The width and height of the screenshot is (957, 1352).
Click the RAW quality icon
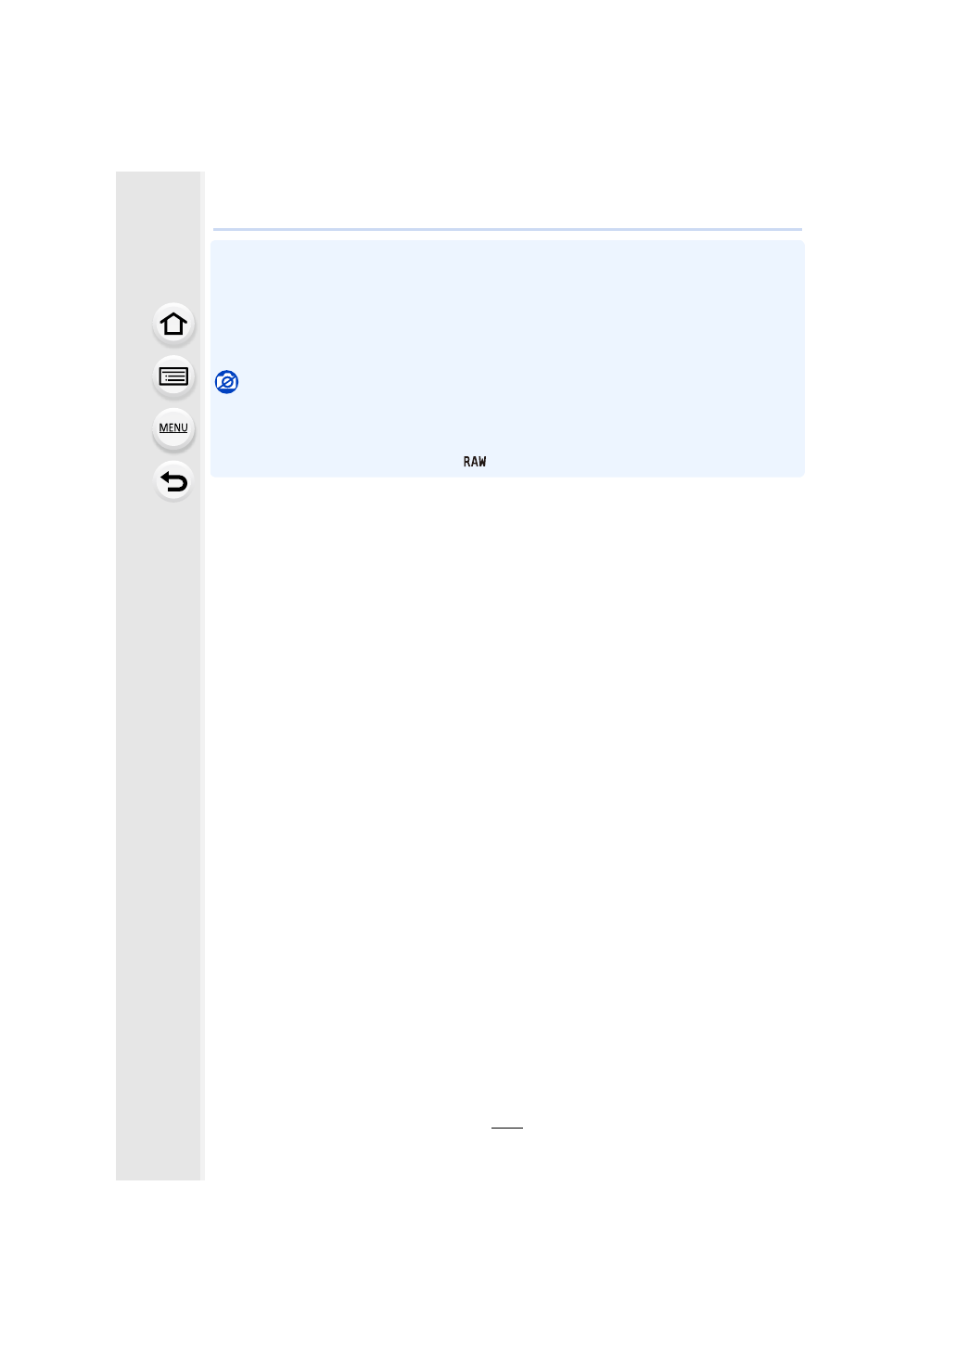coord(475,462)
